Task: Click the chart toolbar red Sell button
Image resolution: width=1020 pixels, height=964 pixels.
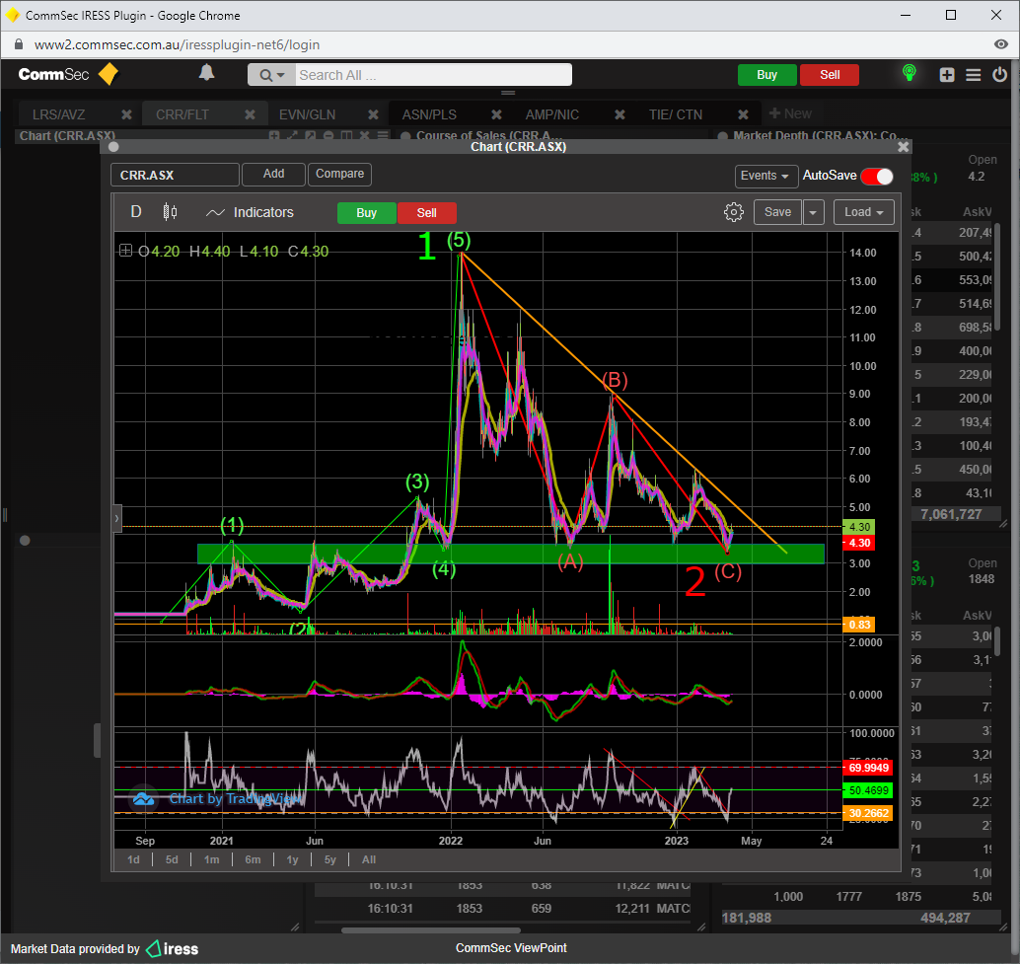Action: tap(427, 213)
